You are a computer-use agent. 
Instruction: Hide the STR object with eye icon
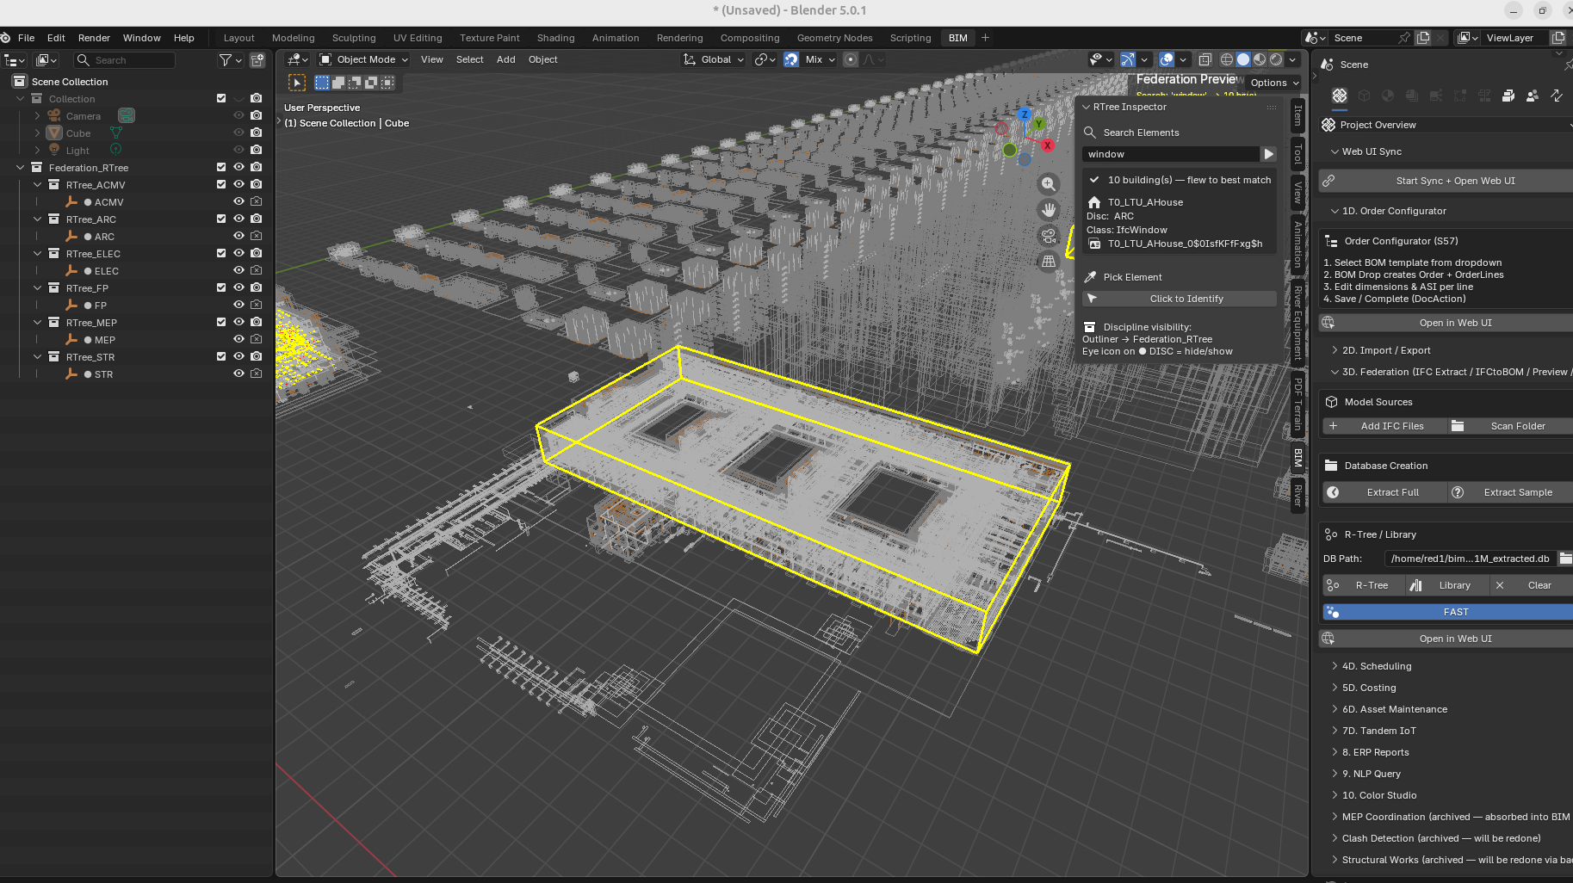[238, 374]
